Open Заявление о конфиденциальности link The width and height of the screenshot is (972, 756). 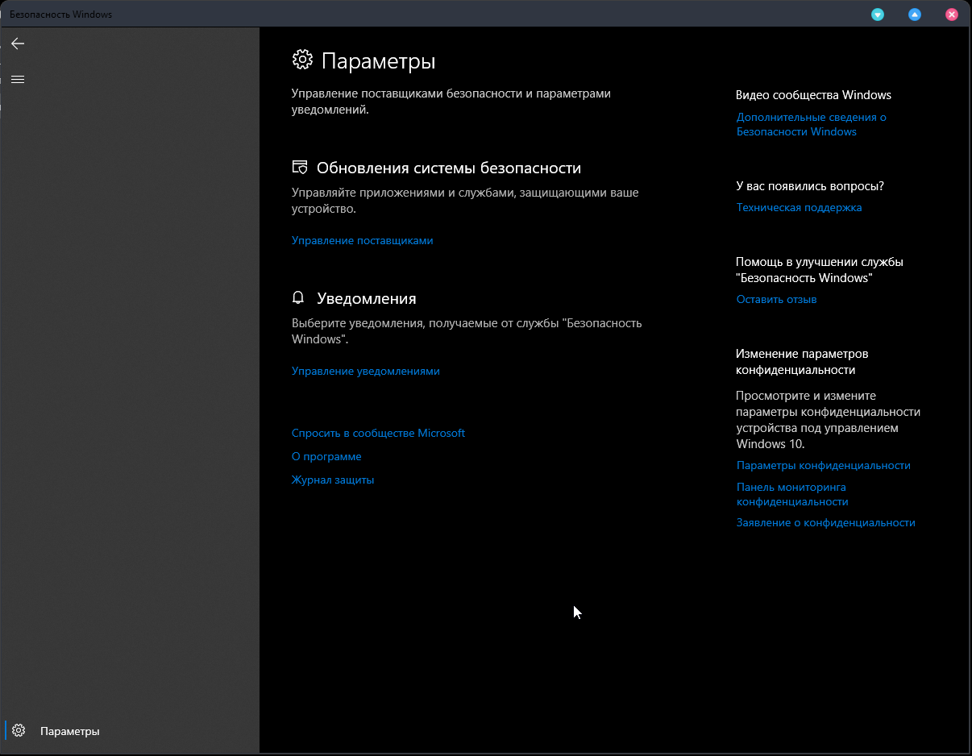(x=825, y=522)
